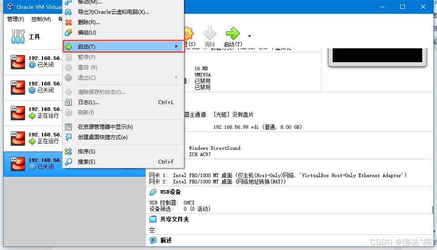The height and width of the screenshot is (250, 437).
Task: Click the sort icon beside 排序(S)
Action: pyautogui.click(x=68, y=152)
